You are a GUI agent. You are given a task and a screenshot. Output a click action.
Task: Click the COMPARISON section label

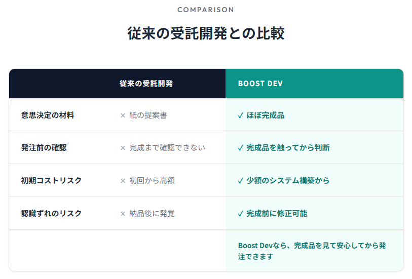206,10
